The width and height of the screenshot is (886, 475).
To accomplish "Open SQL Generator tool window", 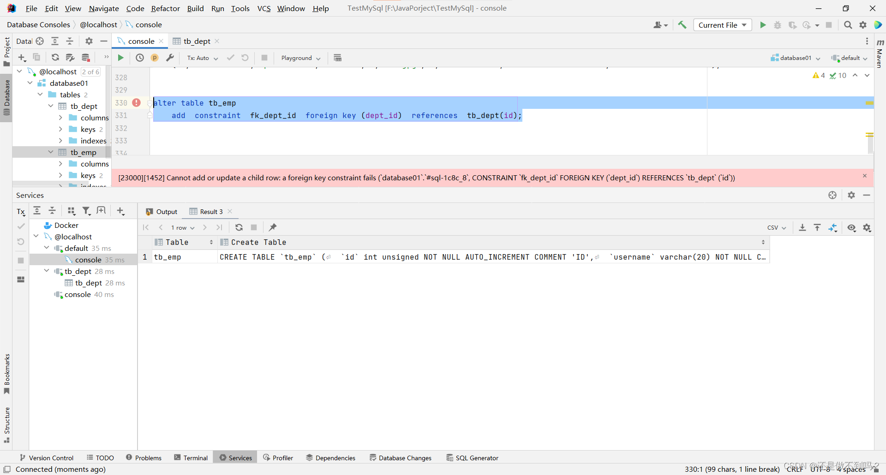I will pos(472,457).
